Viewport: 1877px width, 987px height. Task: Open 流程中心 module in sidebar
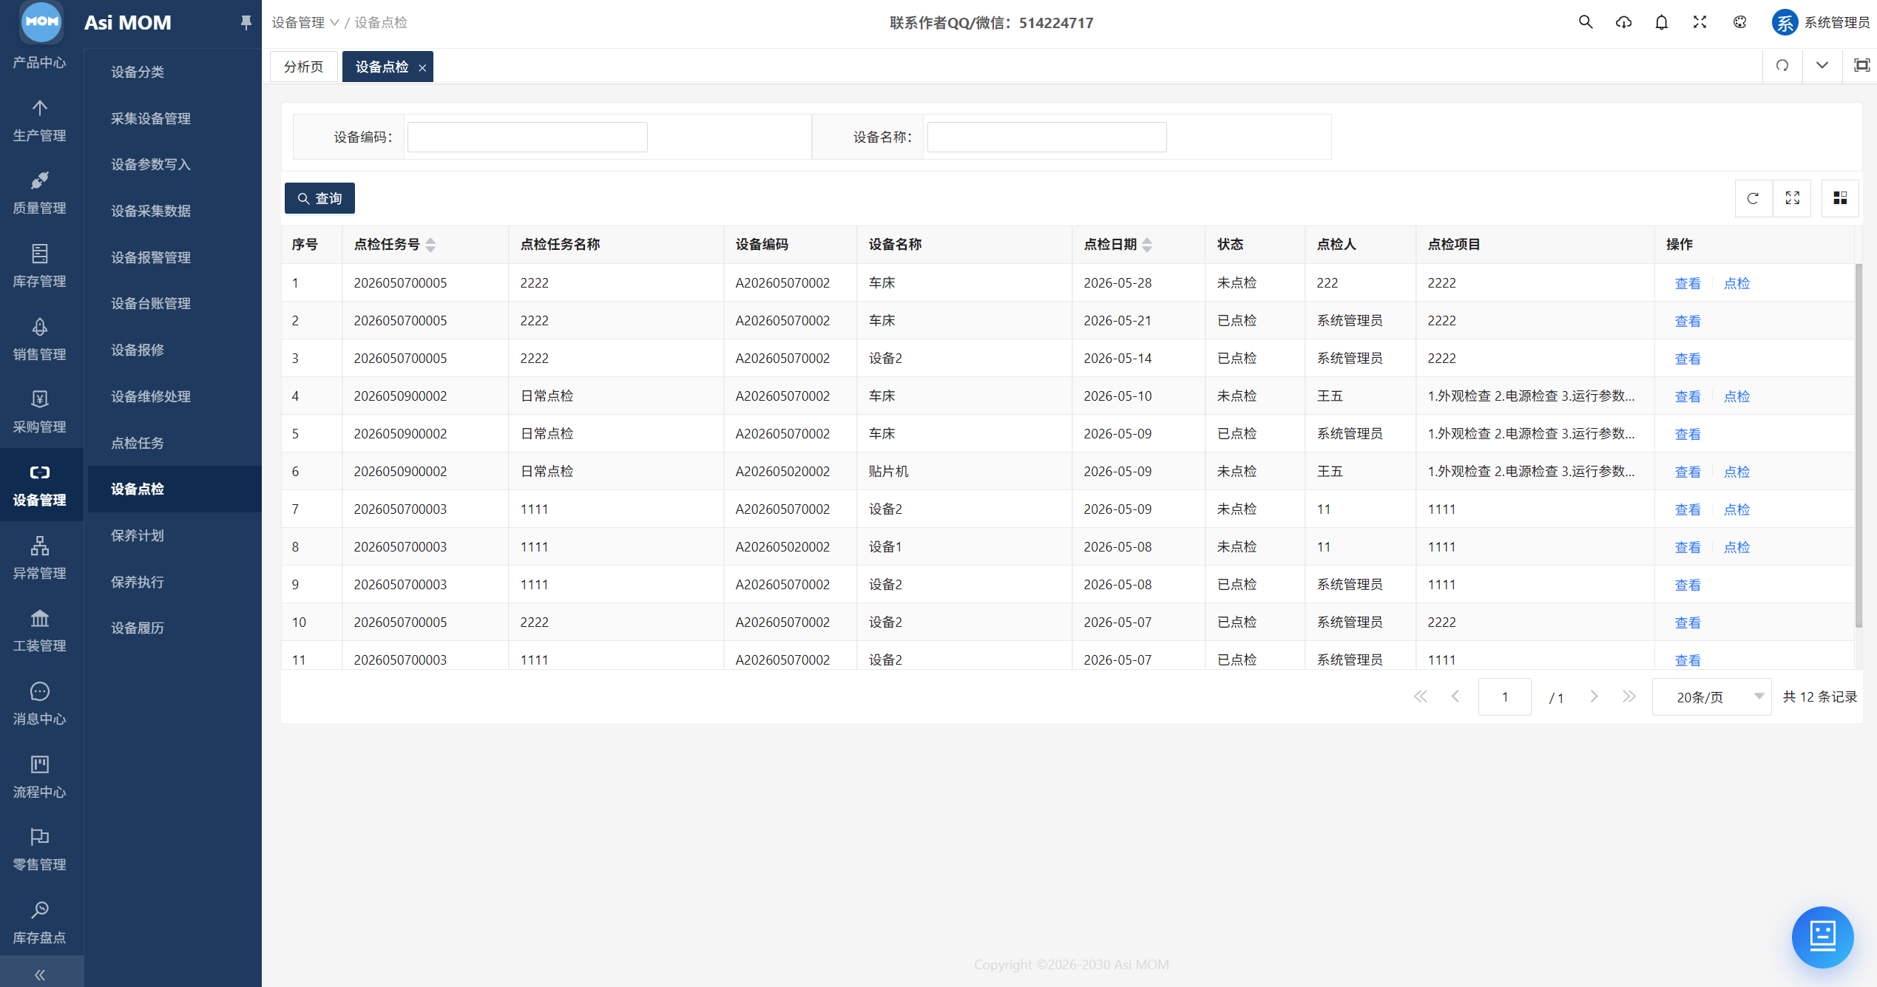click(40, 778)
